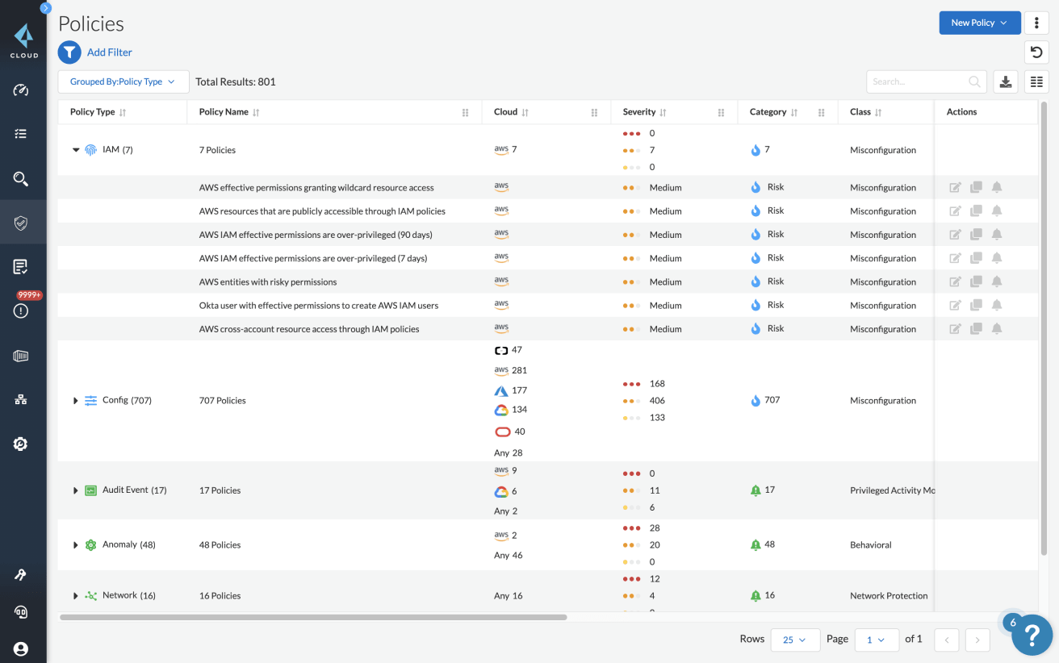The width and height of the screenshot is (1059, 663).
Task: Expand the Config policy group
Action: [x=76, y=401]
